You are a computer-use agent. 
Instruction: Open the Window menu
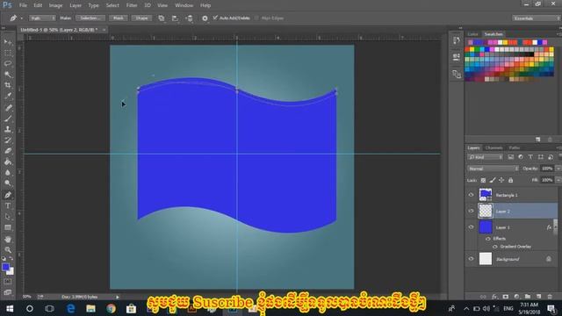coord(184,5)
